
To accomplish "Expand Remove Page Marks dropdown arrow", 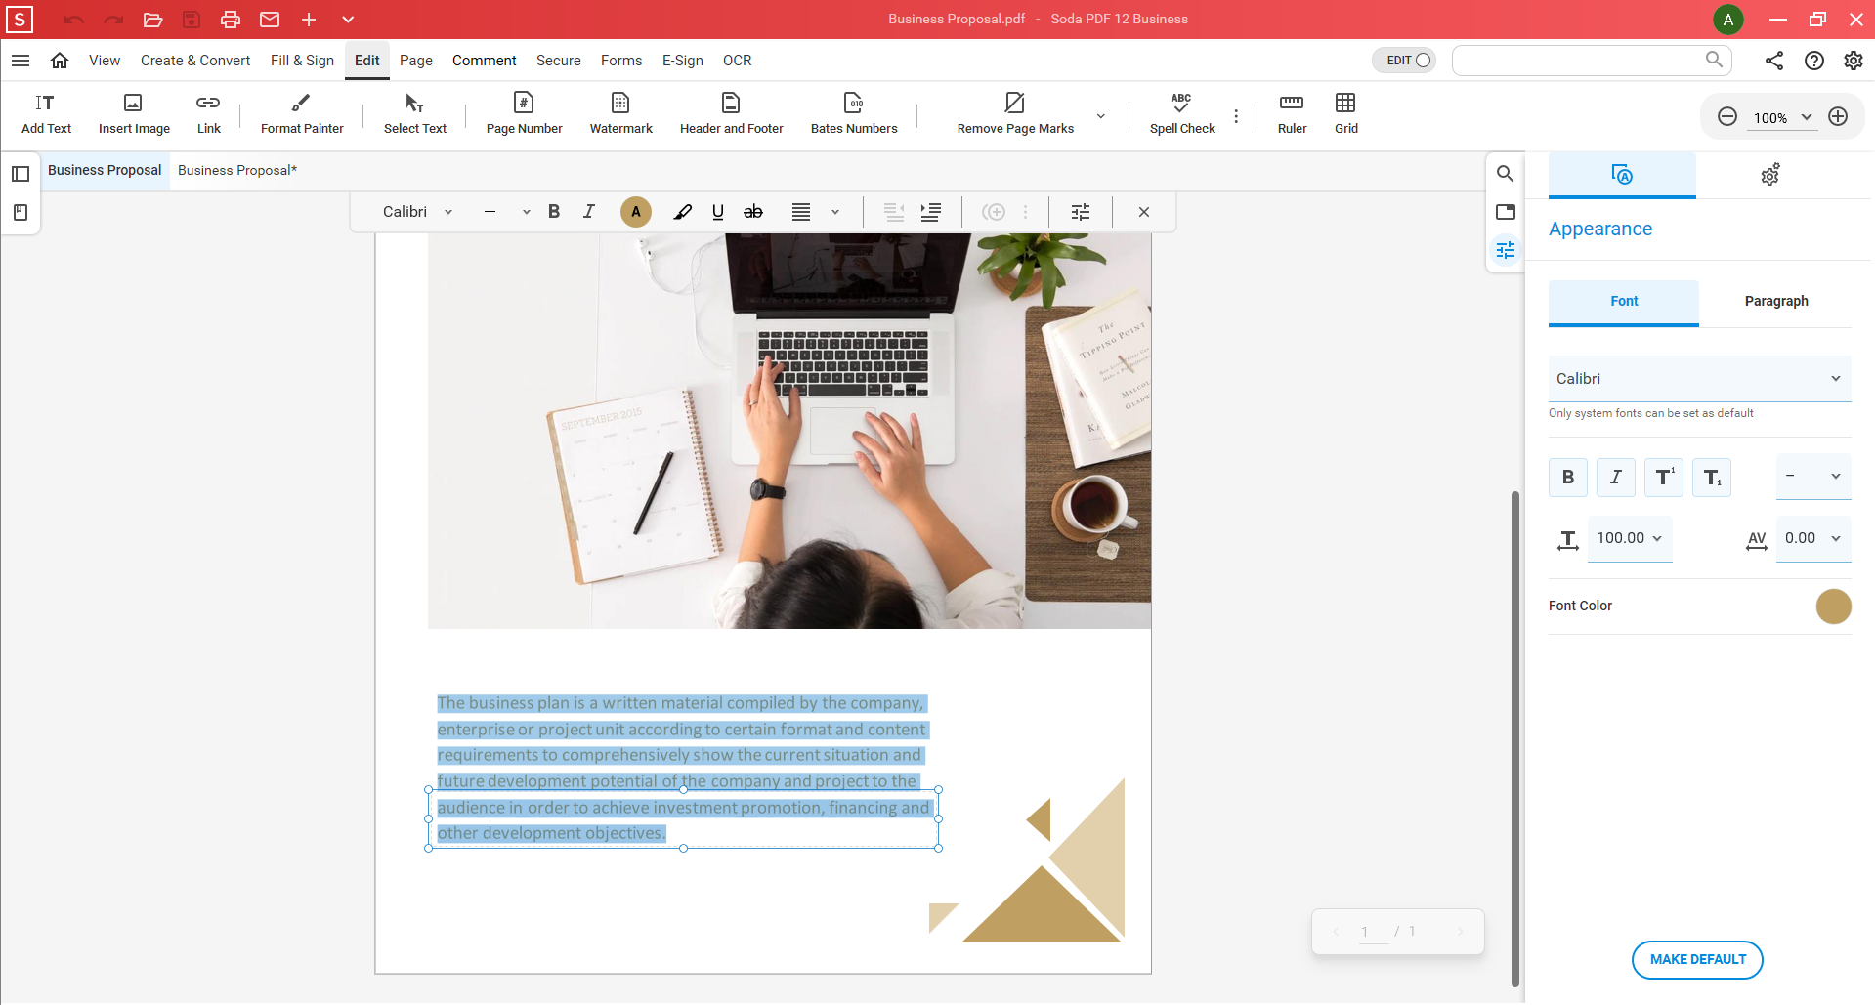I will (1101, 115).
